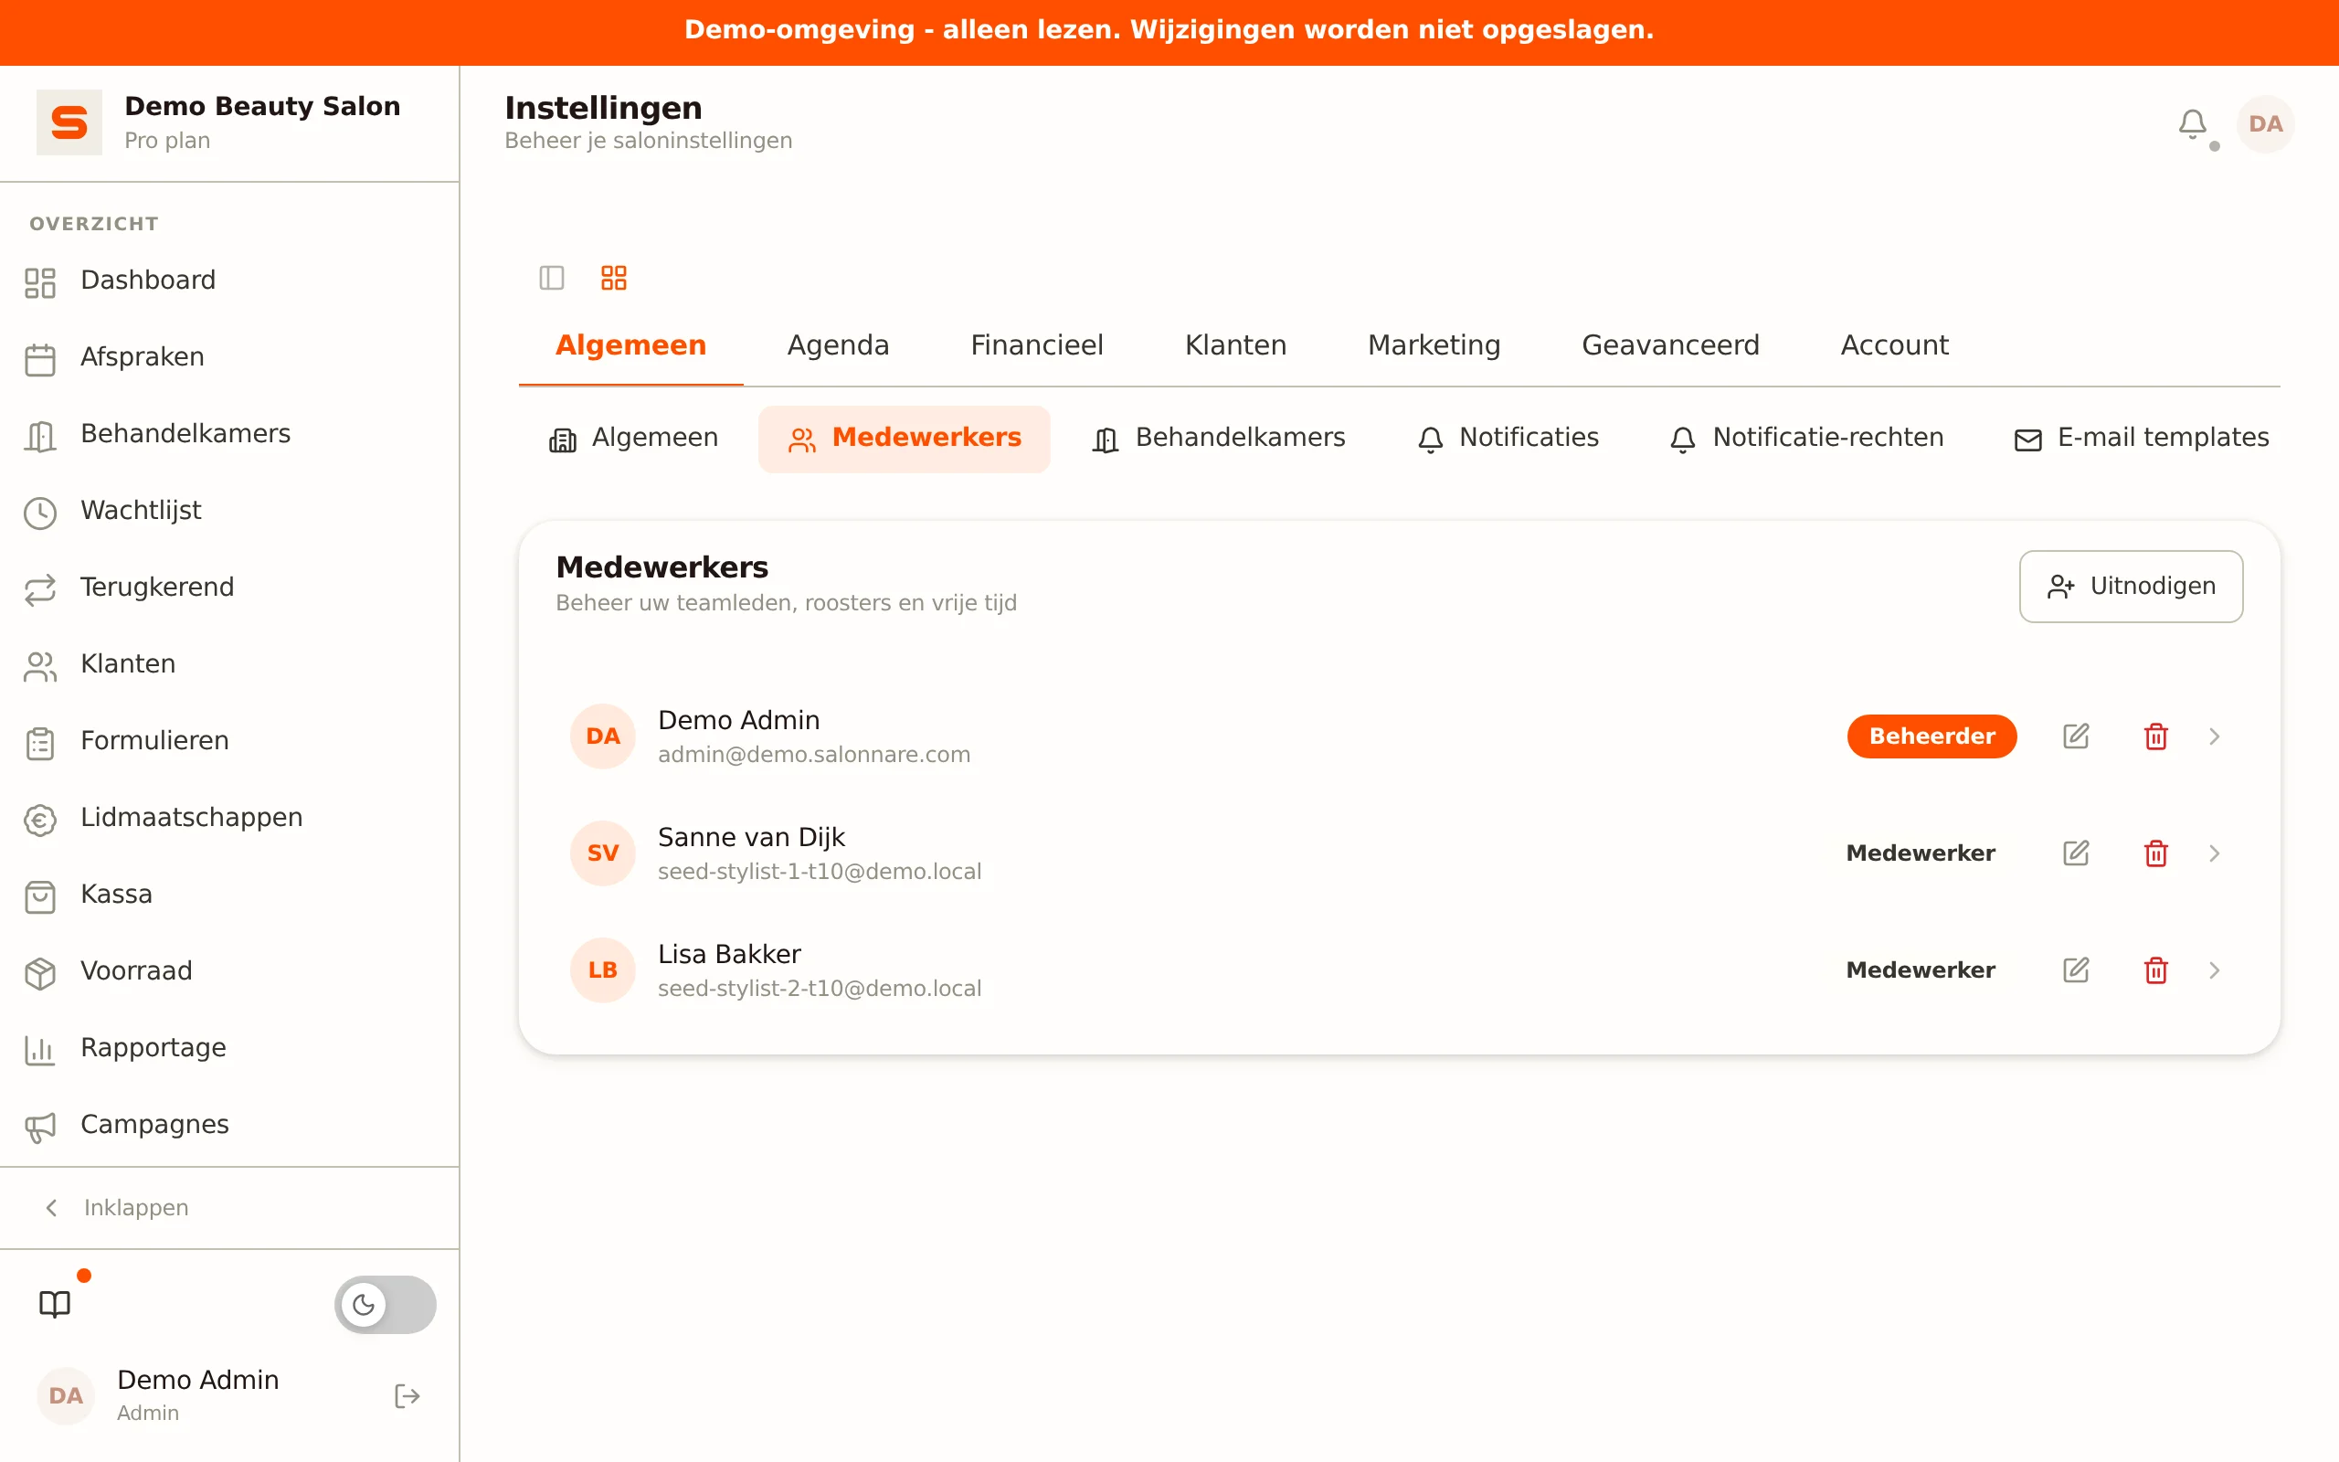2339x1462 pixels.
Task: Open the Medewerkers sub-tab
Action: click(x=905, y=439)
